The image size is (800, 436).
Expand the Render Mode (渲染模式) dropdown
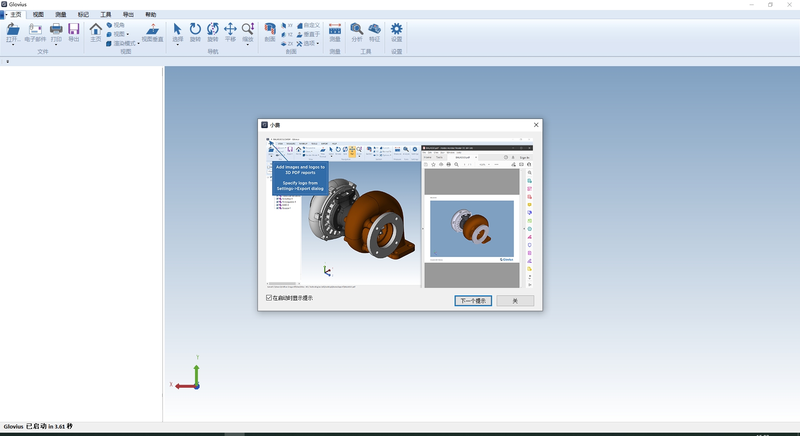123,44
